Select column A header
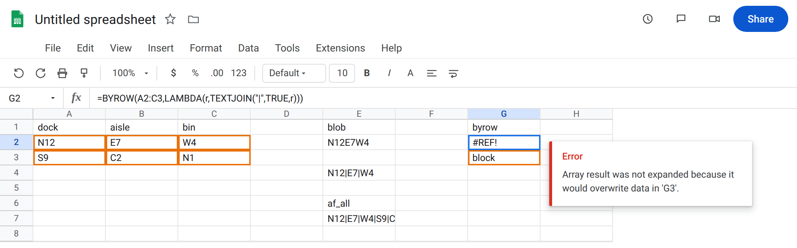Screen dimensions: 797x248 69,114
